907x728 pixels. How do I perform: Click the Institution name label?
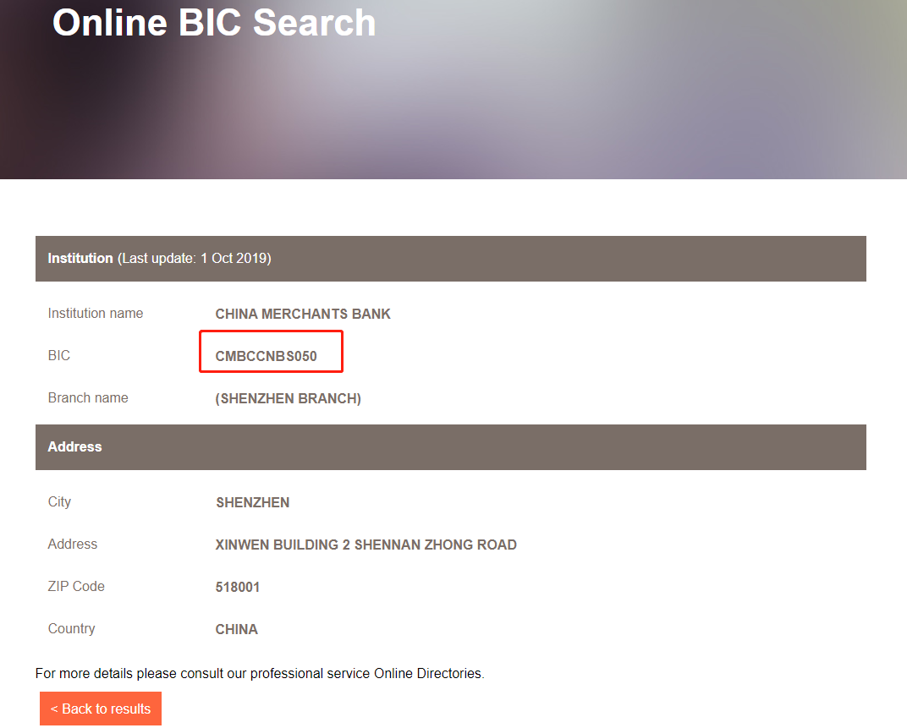[96, 314]
